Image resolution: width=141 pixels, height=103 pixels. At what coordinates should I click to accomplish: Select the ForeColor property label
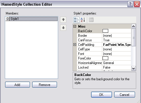[x=85, y=58]
